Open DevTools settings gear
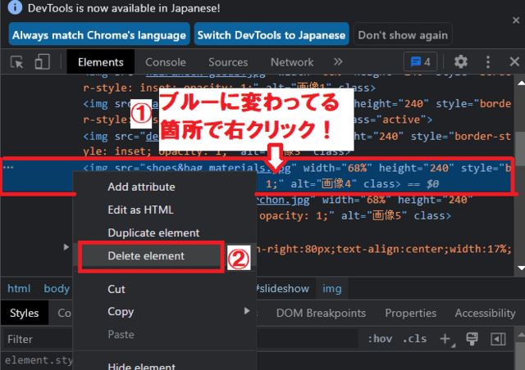525x370 pixels. coord(461,62)
